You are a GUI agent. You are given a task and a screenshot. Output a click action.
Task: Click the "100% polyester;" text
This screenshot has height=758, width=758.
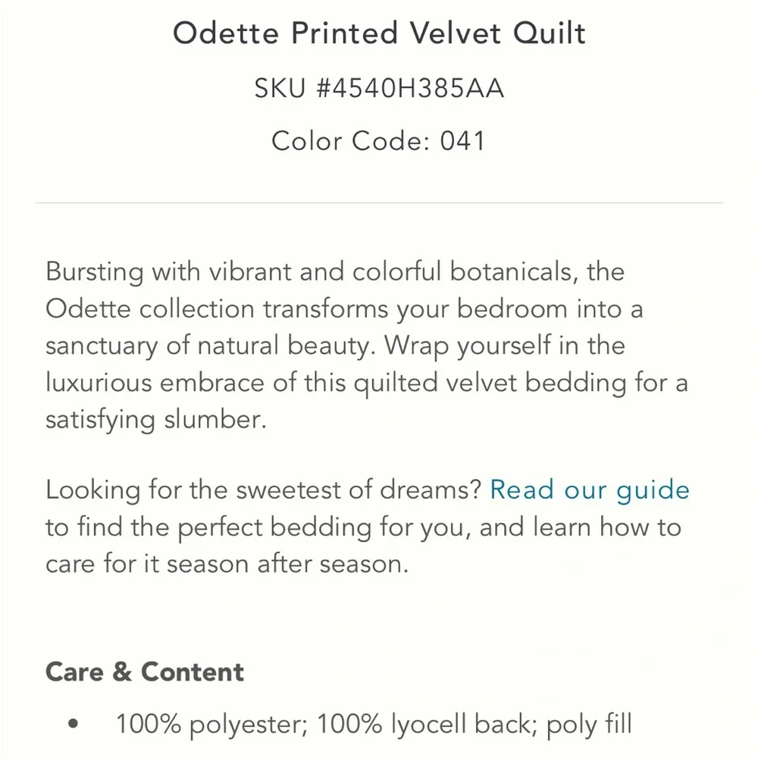click(211, 725)
